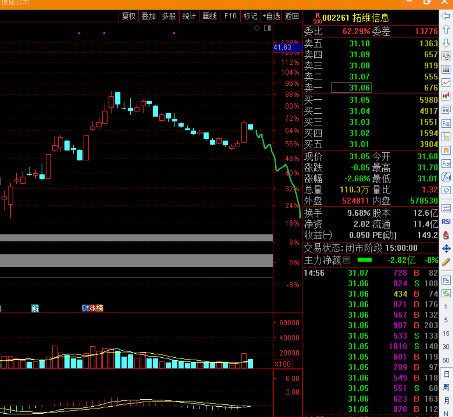Click the 换手 value 9.68%
Screen dimensions: 453x417
tap(358, 213)
